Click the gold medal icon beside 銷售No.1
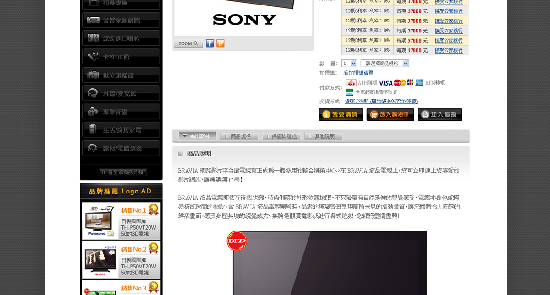The width and height of the screenshot is (550, 295). click(x=153, y=209)
